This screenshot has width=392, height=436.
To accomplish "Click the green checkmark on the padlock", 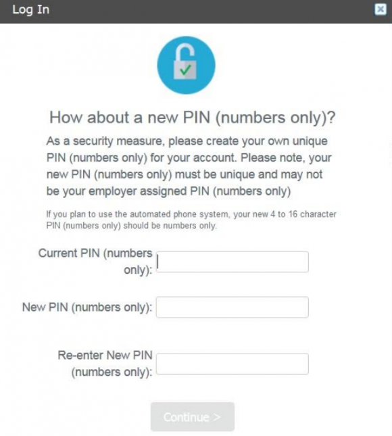I will [x=185, y=70].
